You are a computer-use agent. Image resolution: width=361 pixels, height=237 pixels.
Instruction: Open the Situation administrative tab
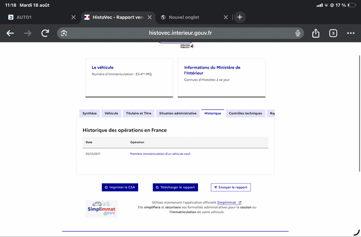pos(178,113)
